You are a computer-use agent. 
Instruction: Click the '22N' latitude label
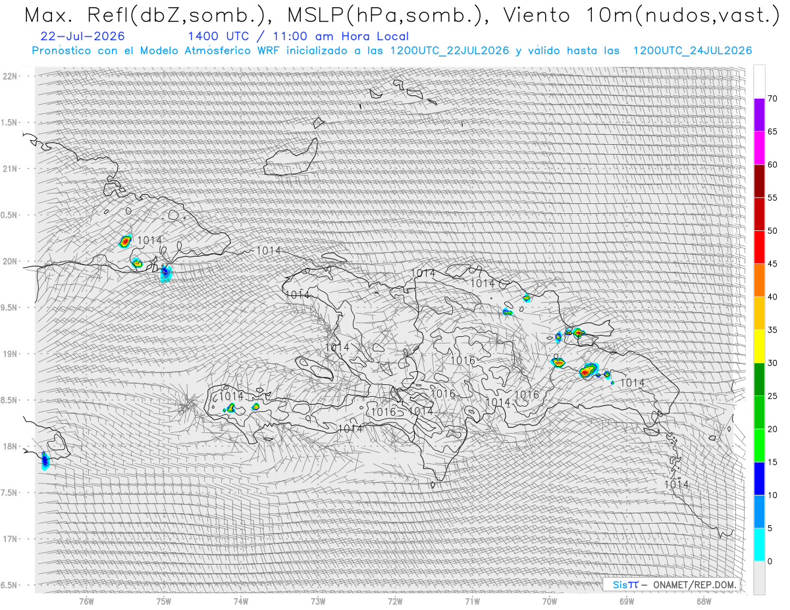(11, 76)
